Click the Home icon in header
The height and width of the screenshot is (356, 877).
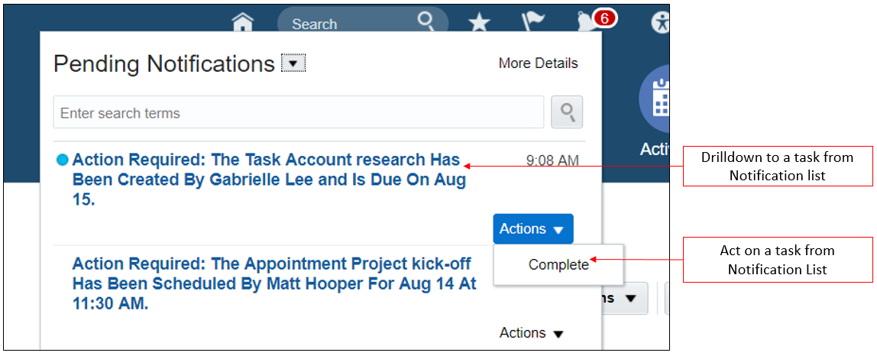click(x=242, y=21)
